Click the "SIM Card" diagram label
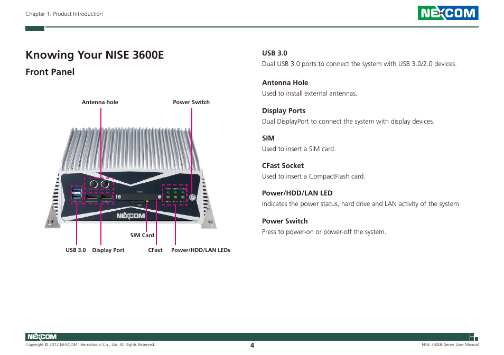 (142, 235)
